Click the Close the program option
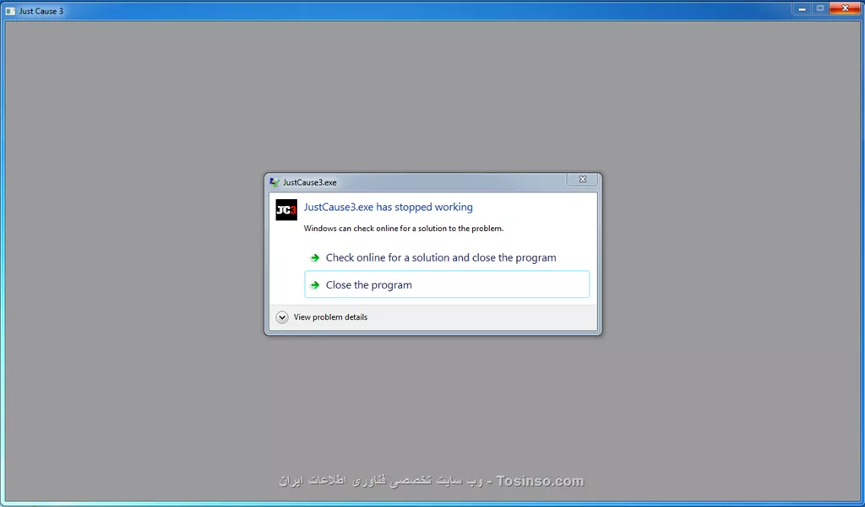The width and height of the screenshot is (865, 507). point(446,284)
